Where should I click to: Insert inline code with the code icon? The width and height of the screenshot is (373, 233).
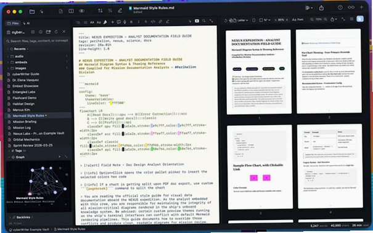click(x=153, y=22)
